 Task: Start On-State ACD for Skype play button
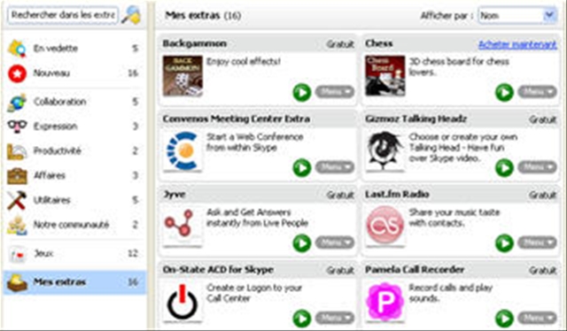point(302,319)
